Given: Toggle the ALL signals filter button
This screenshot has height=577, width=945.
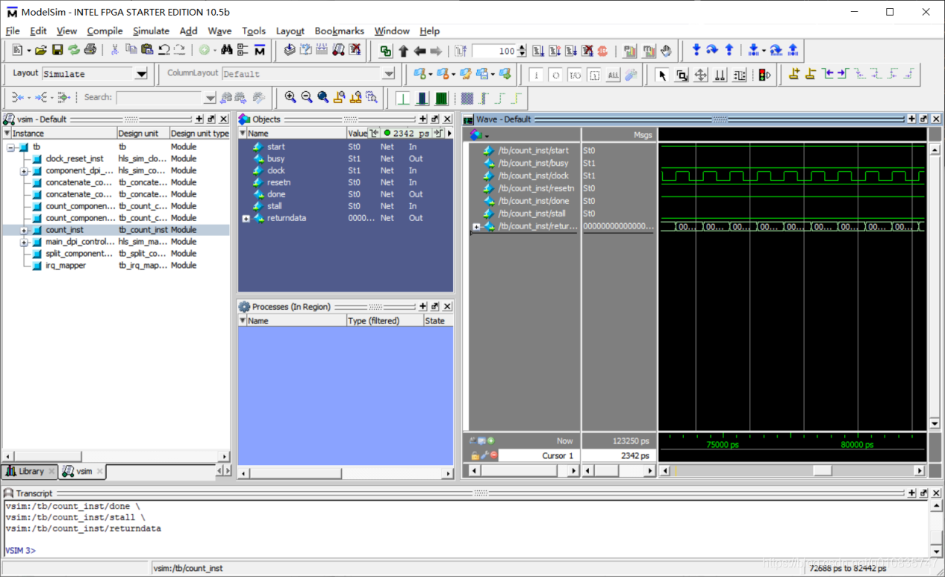Looking at the screenshot, I should coord(613,75).
